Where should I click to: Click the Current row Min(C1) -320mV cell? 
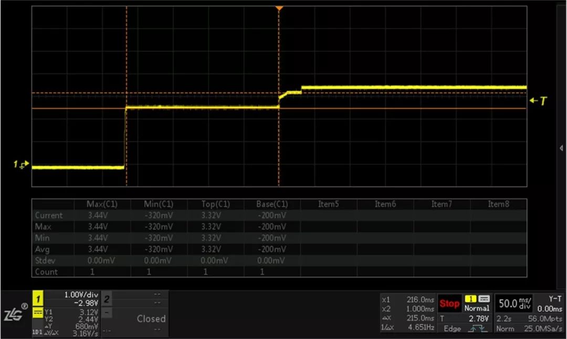[159, 215]
